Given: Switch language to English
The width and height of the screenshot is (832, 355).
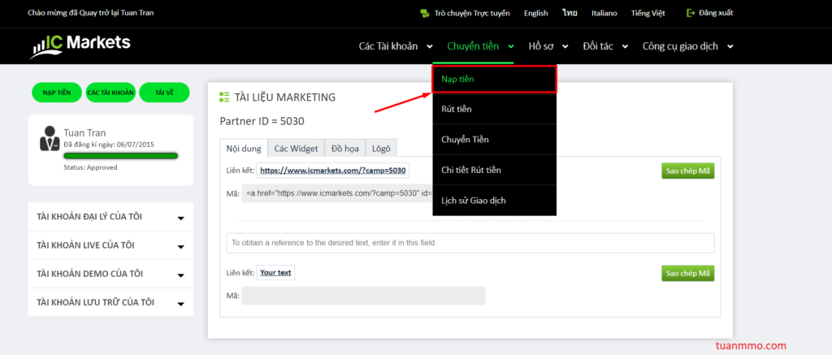Looking at the screenshot, I should tap(536, 13).
